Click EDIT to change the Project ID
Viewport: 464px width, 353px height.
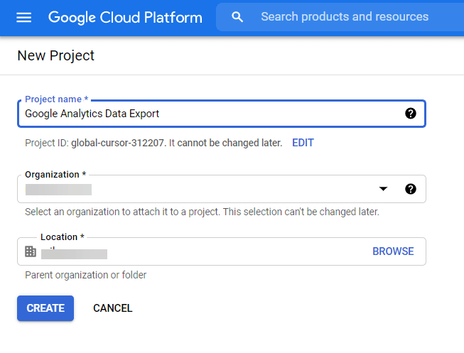click(303, 143)
